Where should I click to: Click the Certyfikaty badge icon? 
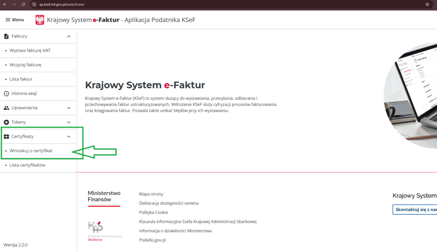6,137
